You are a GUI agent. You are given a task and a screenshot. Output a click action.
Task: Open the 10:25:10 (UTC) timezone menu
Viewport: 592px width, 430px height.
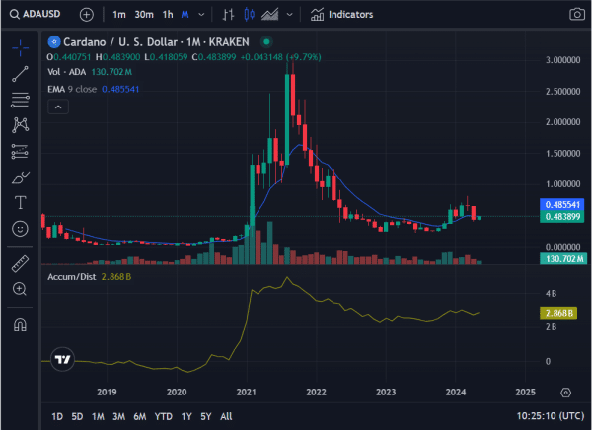pyautogui.click(x=551, y=416)
